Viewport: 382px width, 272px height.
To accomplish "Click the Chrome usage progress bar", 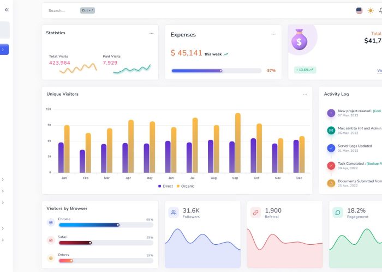I will (x=106, y=225).
